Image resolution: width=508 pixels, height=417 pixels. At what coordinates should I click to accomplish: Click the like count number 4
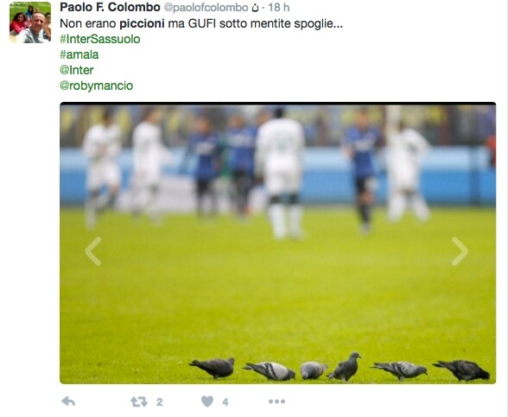pyautogui.click(x=225, y=402)
